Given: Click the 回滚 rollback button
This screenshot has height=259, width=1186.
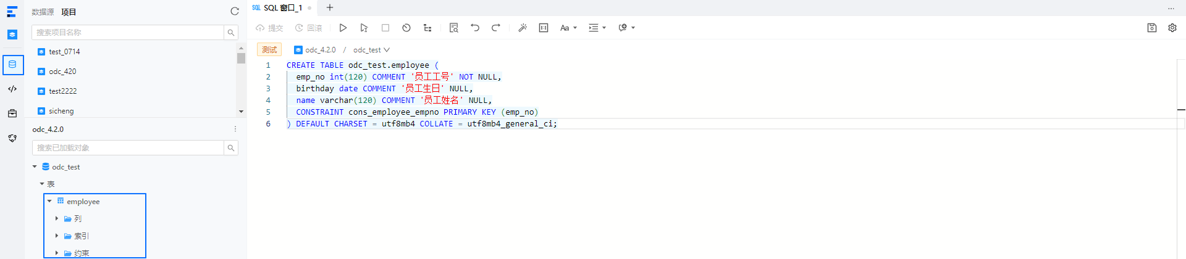Looking at the screenshot, I should [309, 28].
